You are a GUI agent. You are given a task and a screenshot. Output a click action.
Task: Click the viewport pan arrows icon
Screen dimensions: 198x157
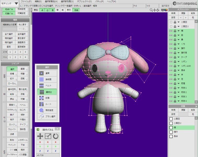(154, 10)
